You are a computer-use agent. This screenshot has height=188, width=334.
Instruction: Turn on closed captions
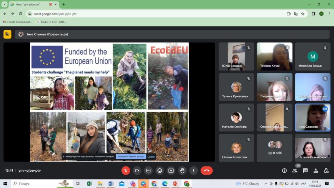coord(148,170)
